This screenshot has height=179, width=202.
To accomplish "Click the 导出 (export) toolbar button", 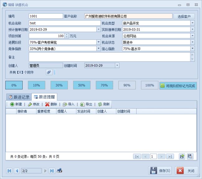I will (x=86, y=104).
